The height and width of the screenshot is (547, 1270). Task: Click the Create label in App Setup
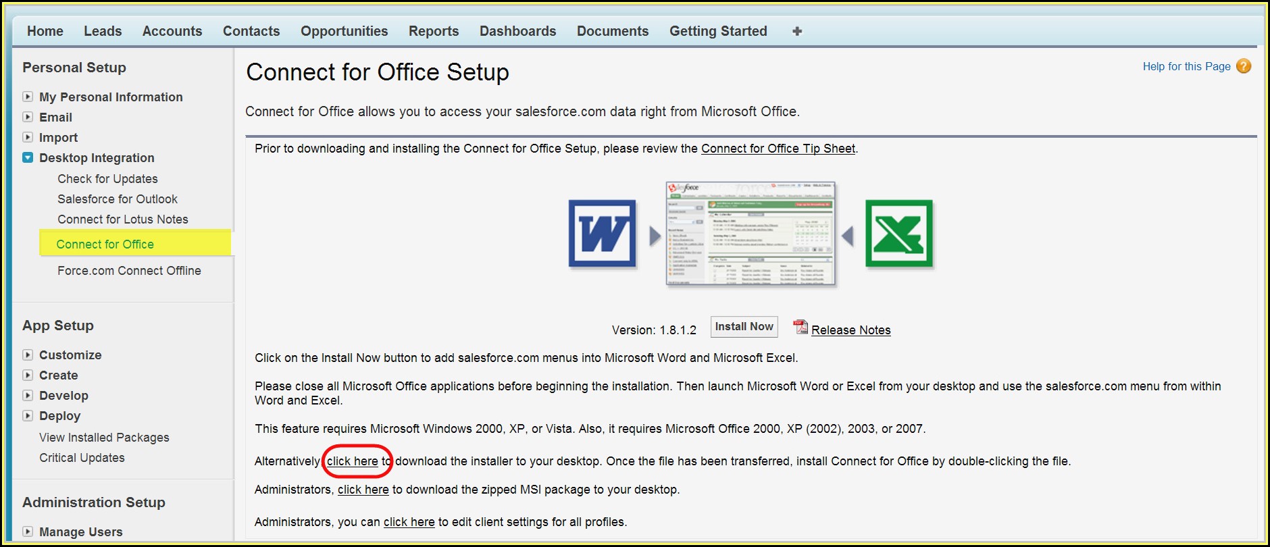tap(58, 375)
